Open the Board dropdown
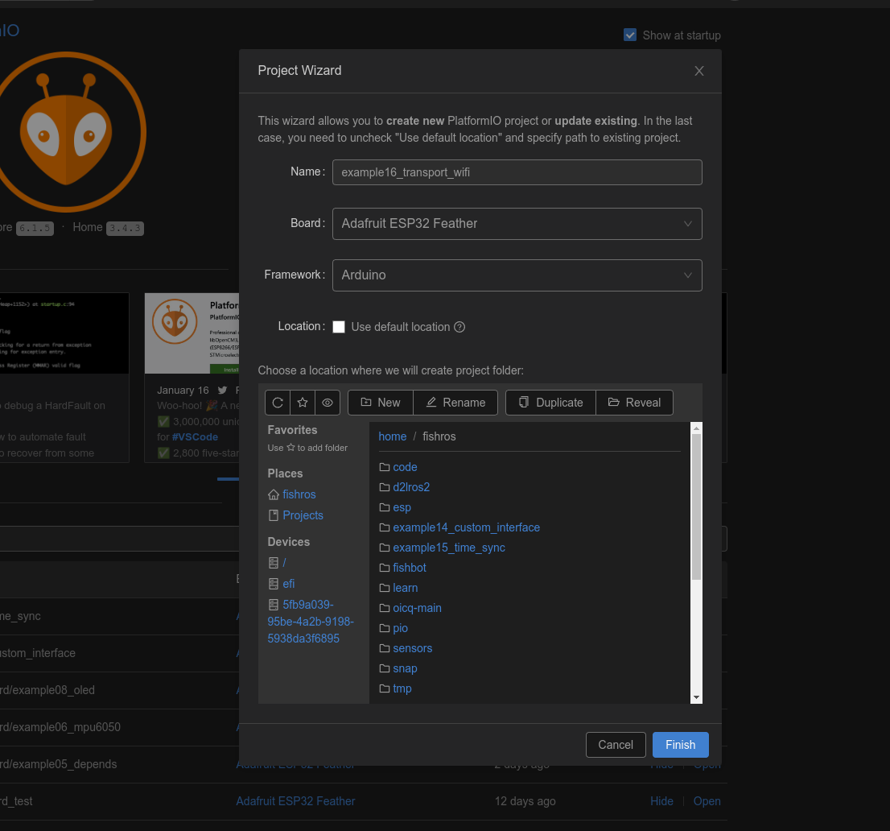Screen dimensions: 890x831 click(x=517, y=224)
